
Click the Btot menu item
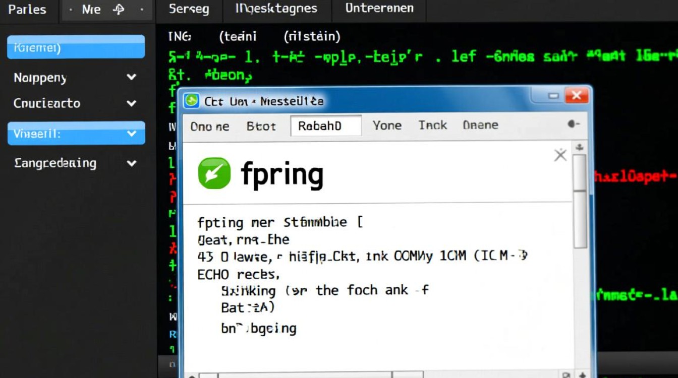coord(261,126)
